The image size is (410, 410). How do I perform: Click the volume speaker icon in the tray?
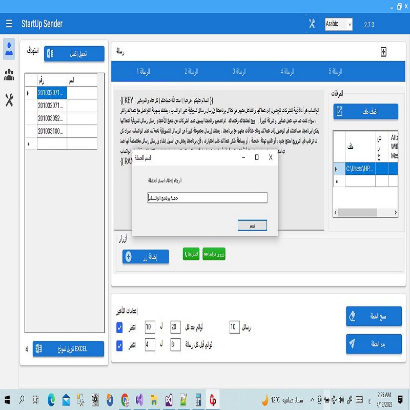tap(341, 400)
